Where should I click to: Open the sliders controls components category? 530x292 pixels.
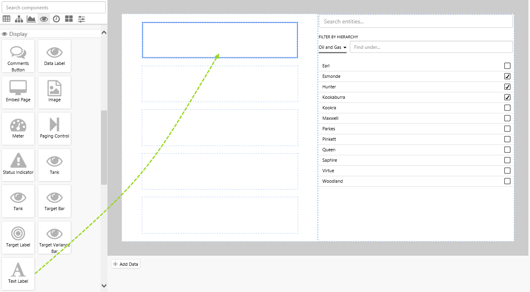82,19
